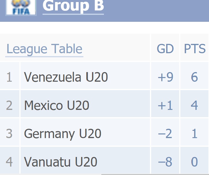Image resolution: width=209 pixels, height=175 pixels.
Task: Click the horizontal scrollbar at bottom
Action: pyautogui.click(x=155, y=174)
